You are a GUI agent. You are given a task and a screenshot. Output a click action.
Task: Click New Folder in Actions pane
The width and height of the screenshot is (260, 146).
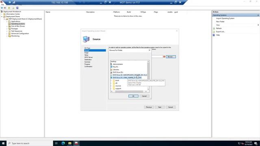pos(220,21)
